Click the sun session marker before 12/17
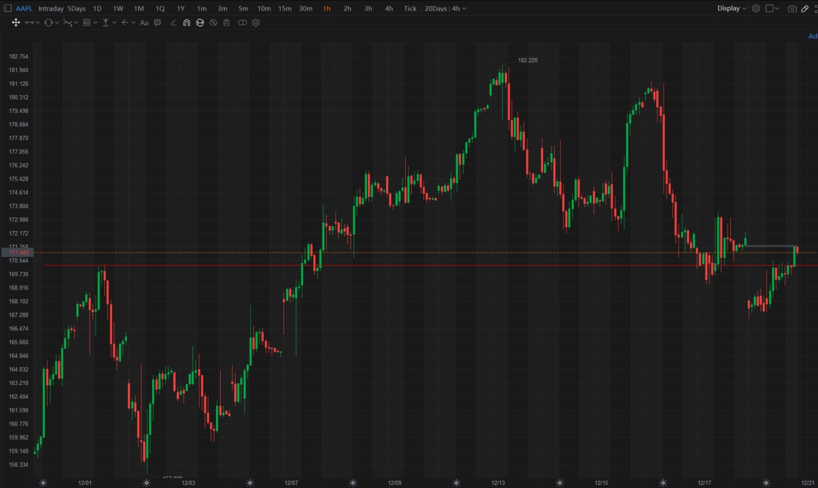Image resolution: width=818 pixels, height=488 pixels. [x=663, y=483]
